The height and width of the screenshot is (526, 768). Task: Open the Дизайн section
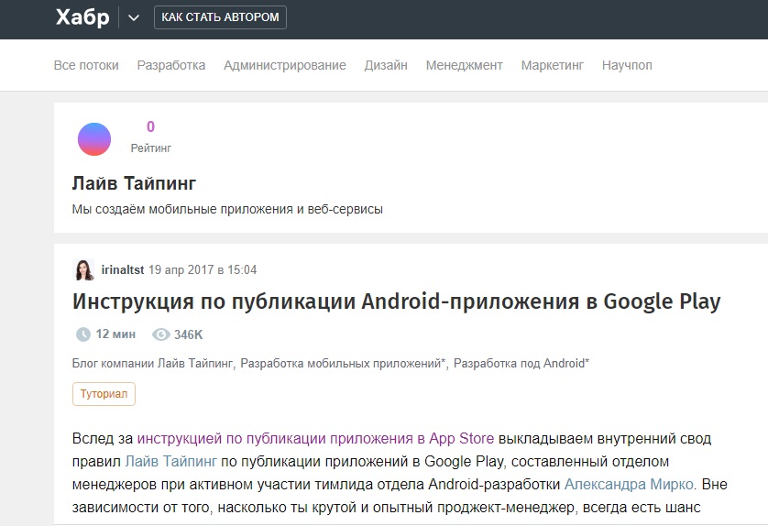tap(386, 65)
